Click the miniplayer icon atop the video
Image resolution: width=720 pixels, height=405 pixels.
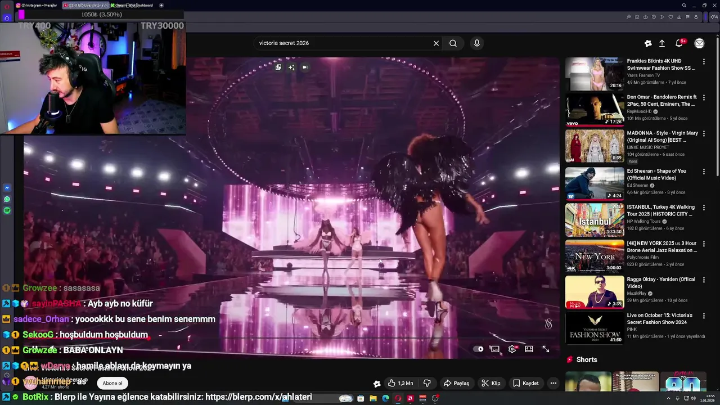pos(278,67)
